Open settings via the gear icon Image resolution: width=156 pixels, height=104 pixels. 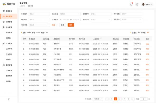tap(137, 4)
